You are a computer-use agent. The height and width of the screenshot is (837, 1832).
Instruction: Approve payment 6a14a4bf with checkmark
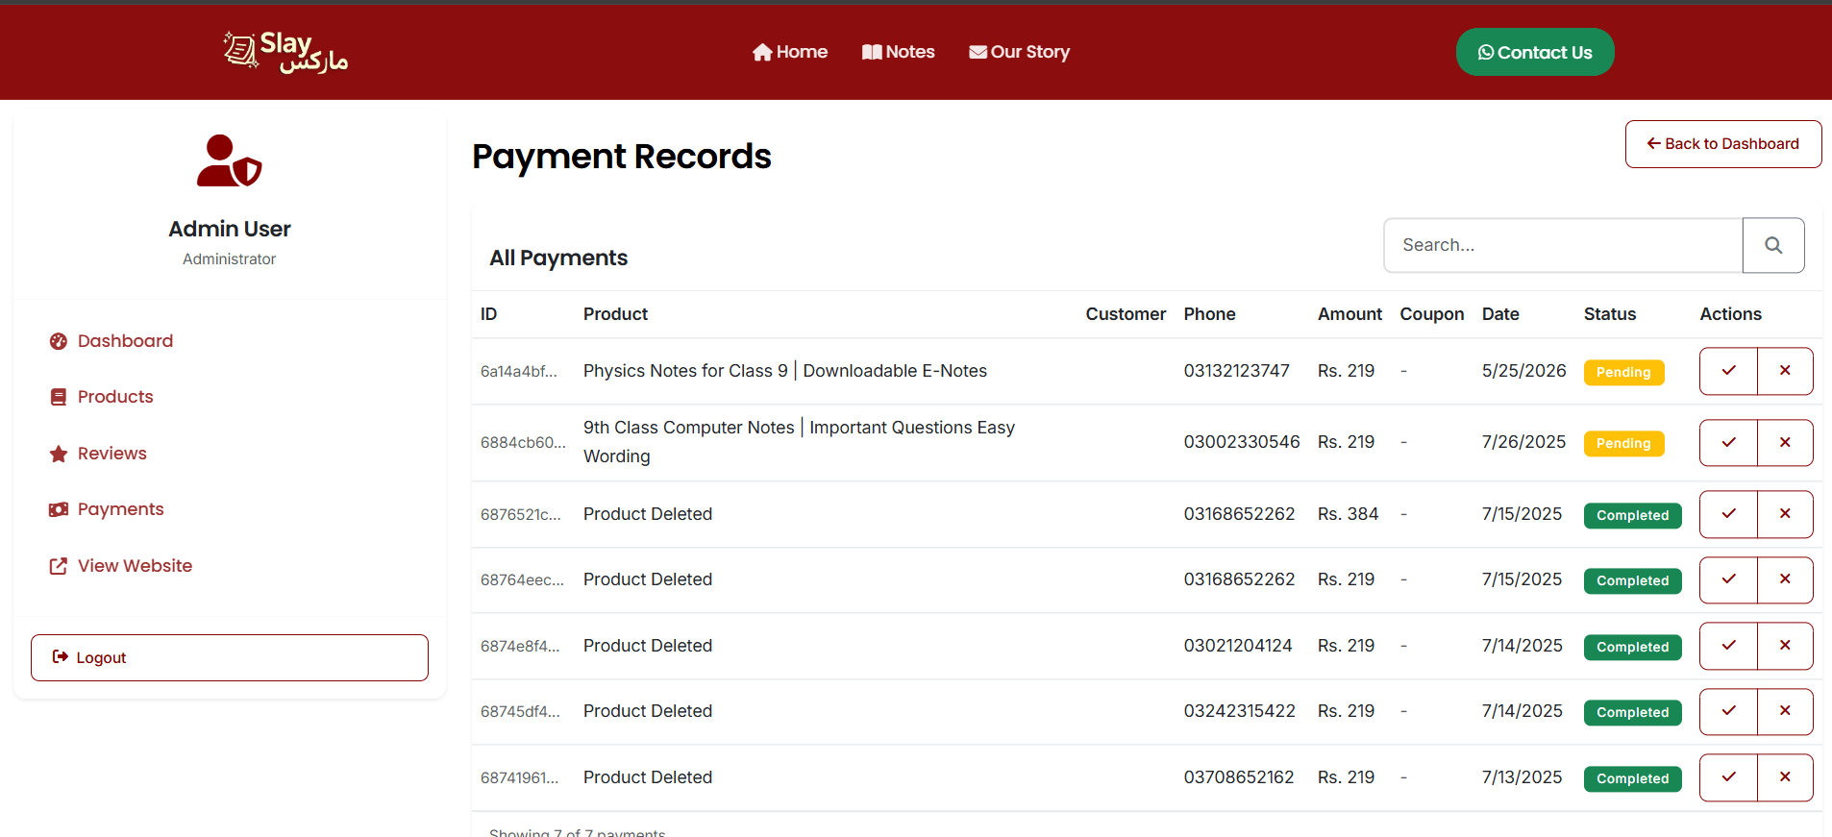tap(1728, 371)
